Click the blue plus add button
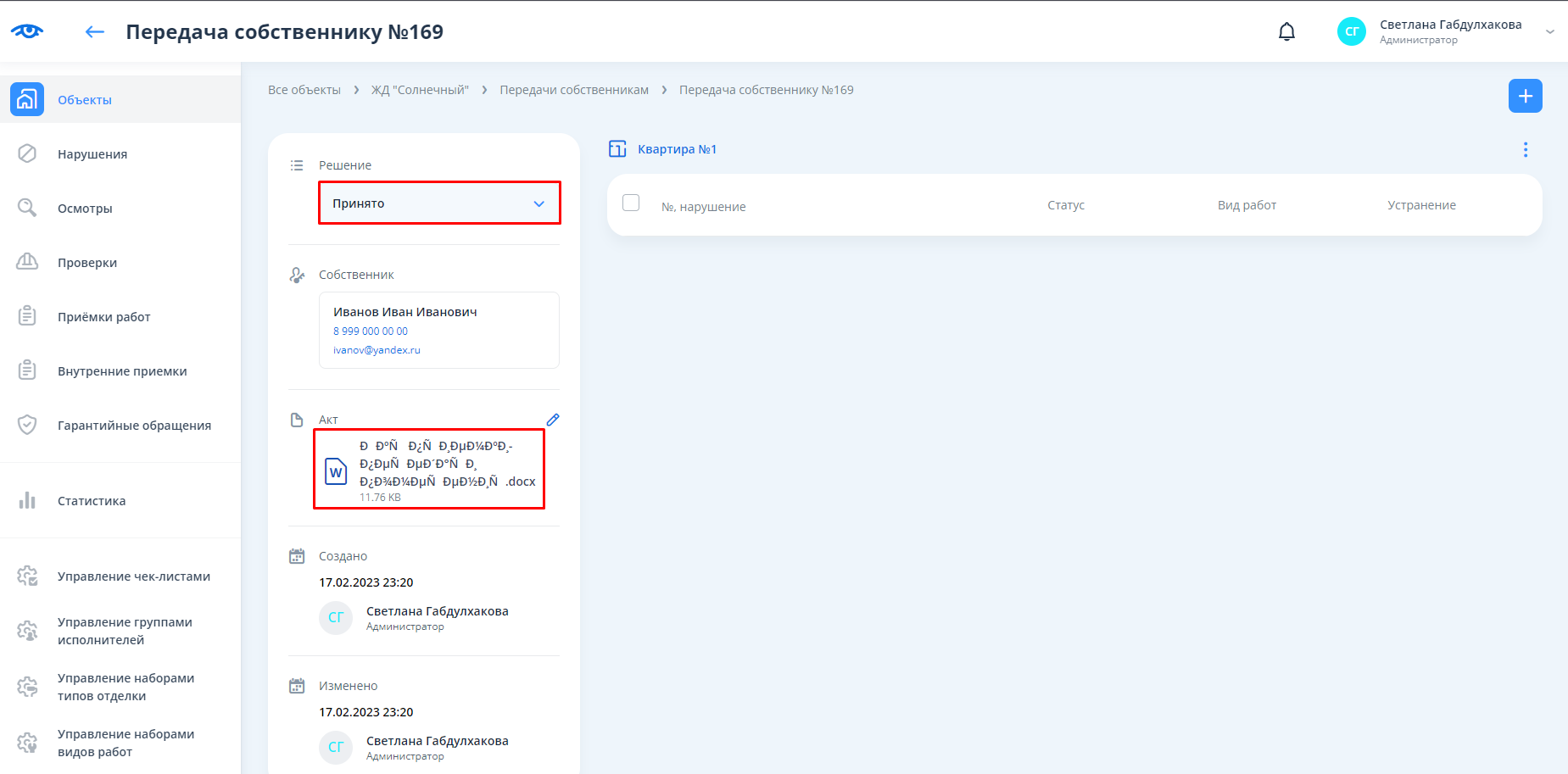The width and height of the screenshot is (1568, 774). pos(1525,96)
